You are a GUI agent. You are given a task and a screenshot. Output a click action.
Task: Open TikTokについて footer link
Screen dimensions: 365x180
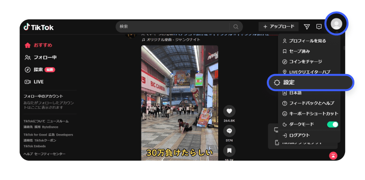click(x=34, y=121)
